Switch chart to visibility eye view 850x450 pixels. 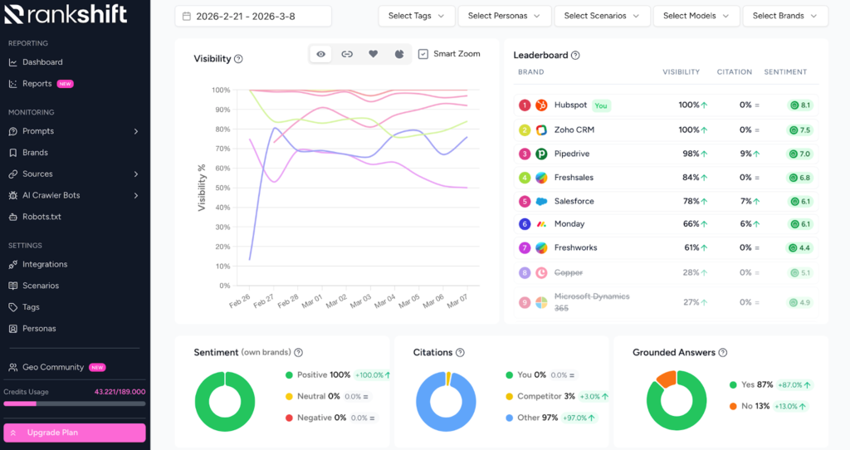321,54
